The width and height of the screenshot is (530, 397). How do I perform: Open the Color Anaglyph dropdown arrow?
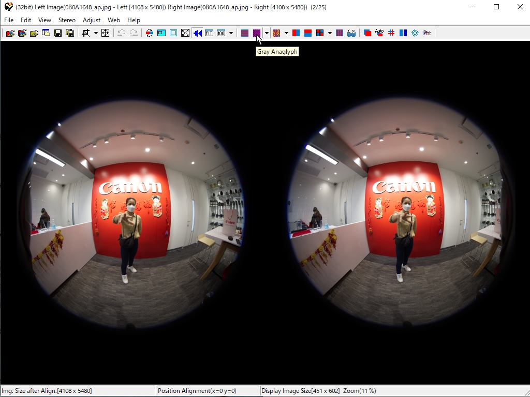286,33
